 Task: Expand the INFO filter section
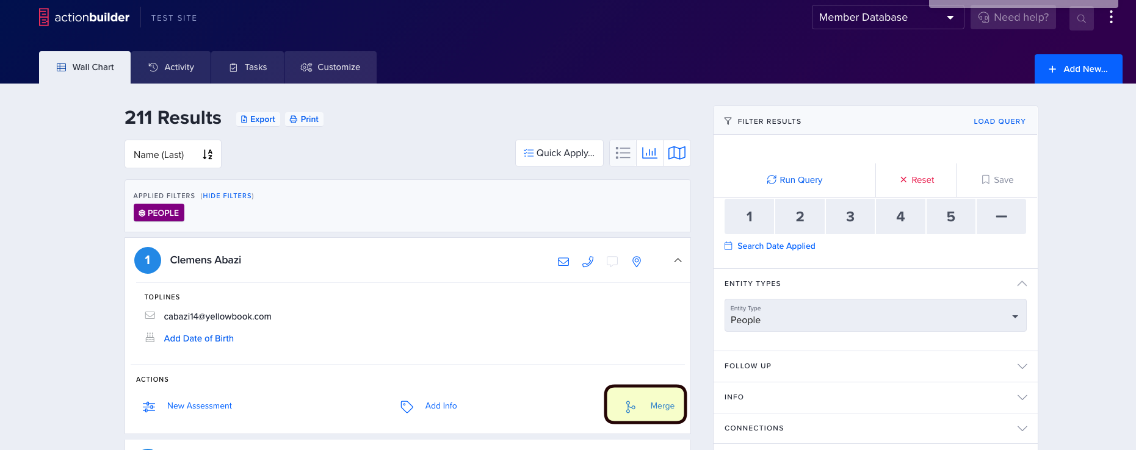click(x=875, y=397)
